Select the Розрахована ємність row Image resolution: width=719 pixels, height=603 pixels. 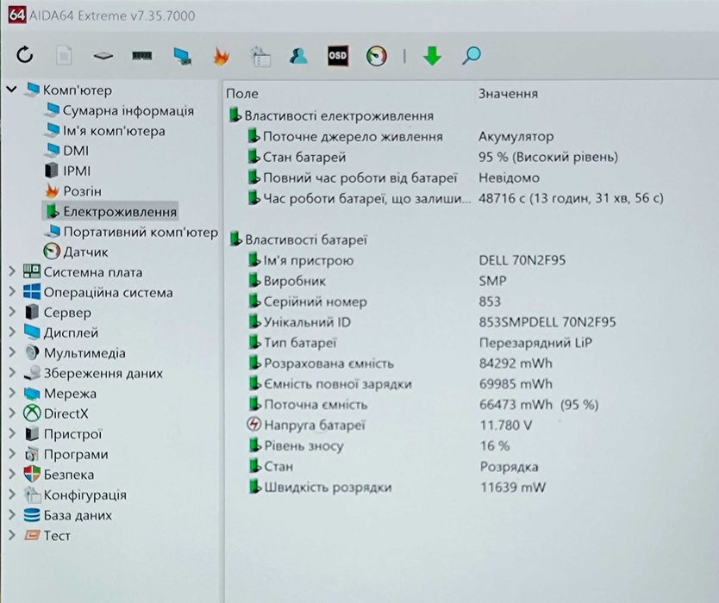pyautogui.click(x=321, y=364)
